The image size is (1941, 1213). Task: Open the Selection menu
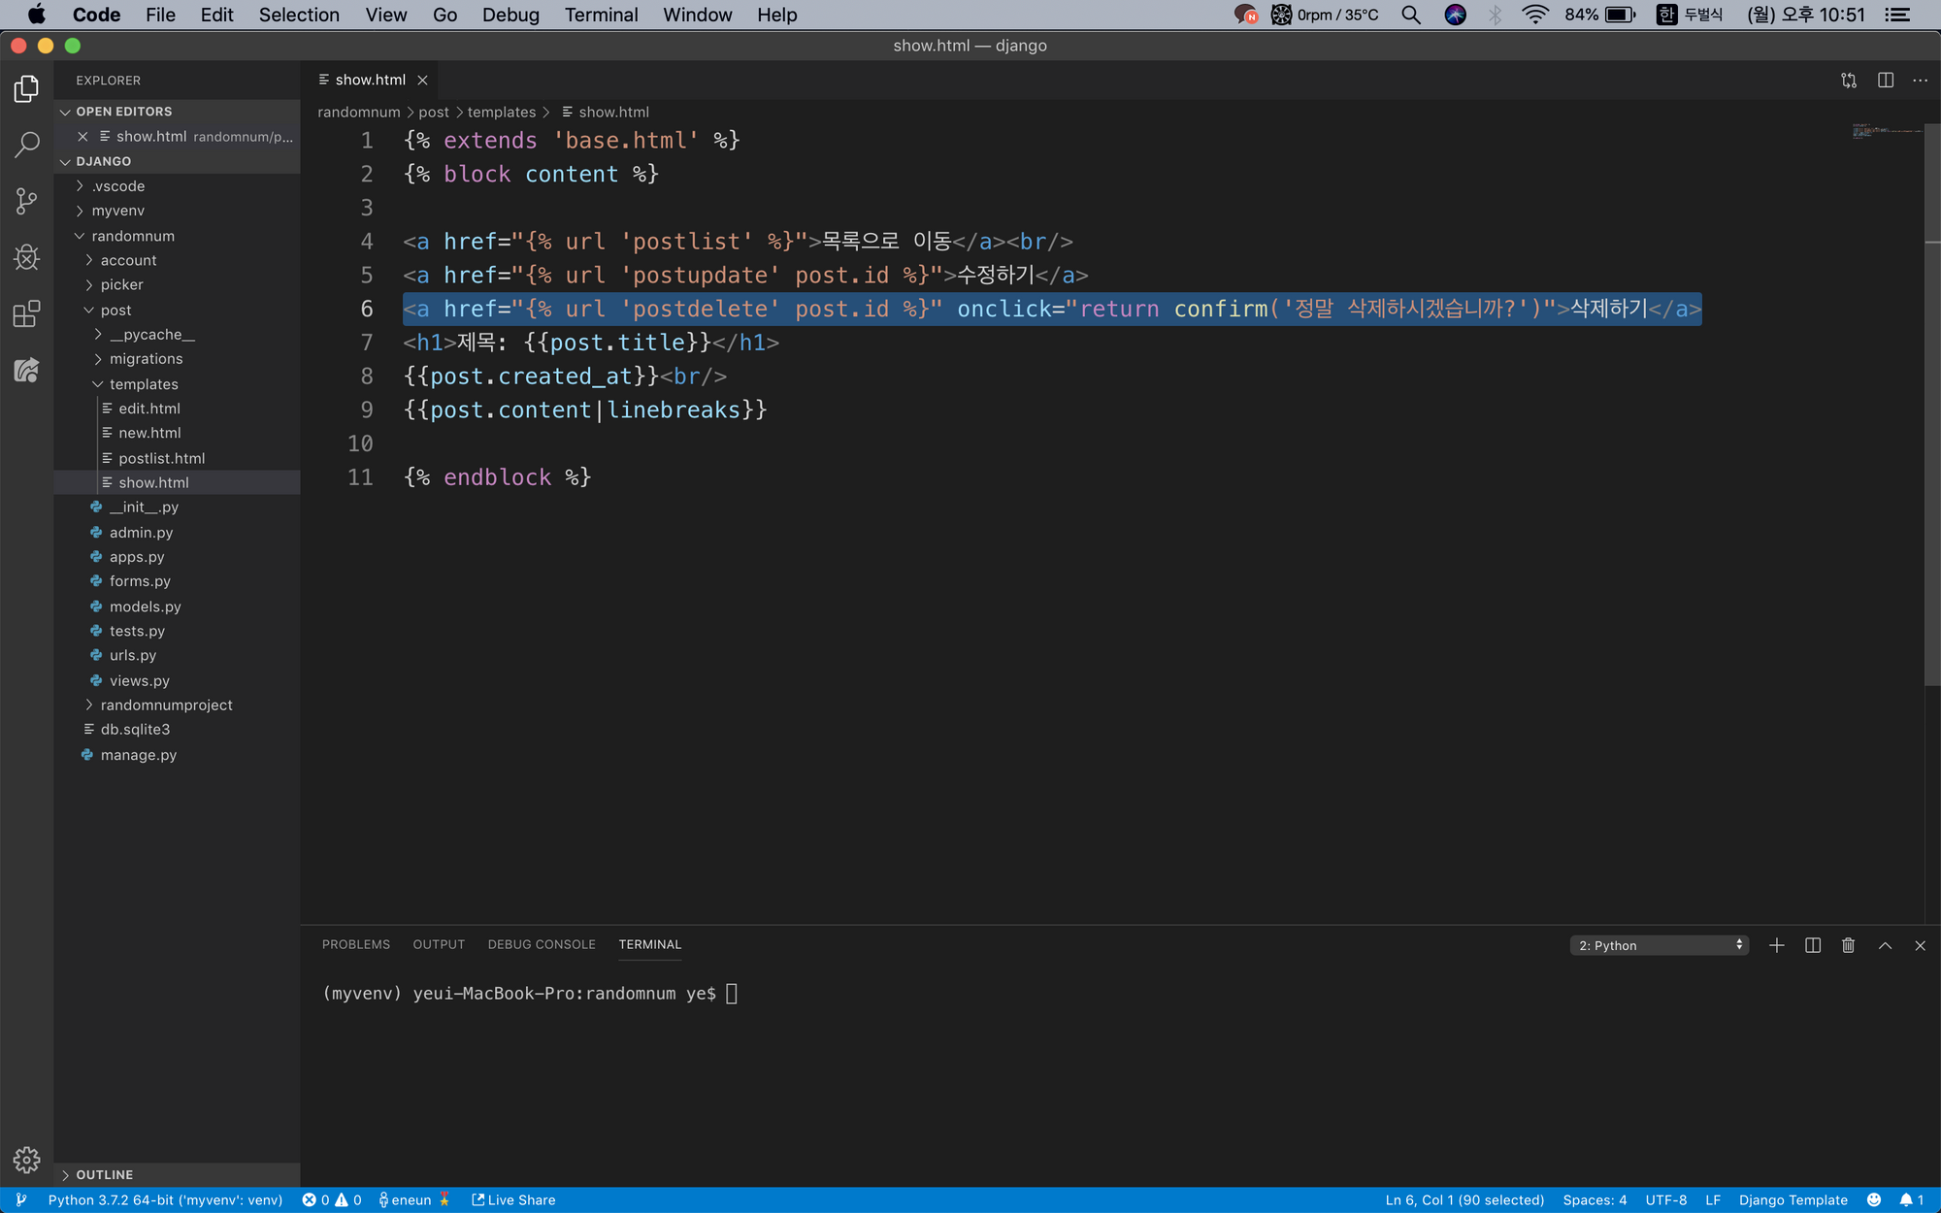click(299, 15)
